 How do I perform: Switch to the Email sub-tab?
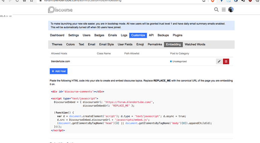pos(92,45)
